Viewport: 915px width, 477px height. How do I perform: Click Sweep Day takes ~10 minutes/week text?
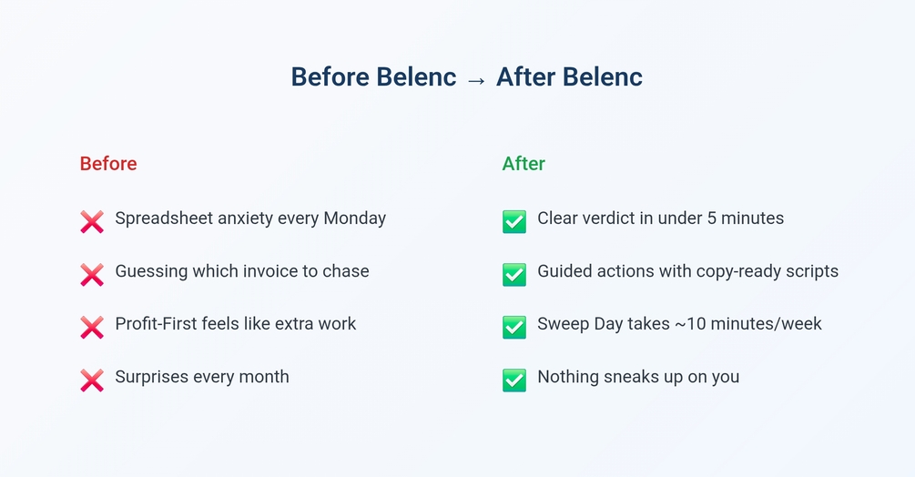coord(679,324)
